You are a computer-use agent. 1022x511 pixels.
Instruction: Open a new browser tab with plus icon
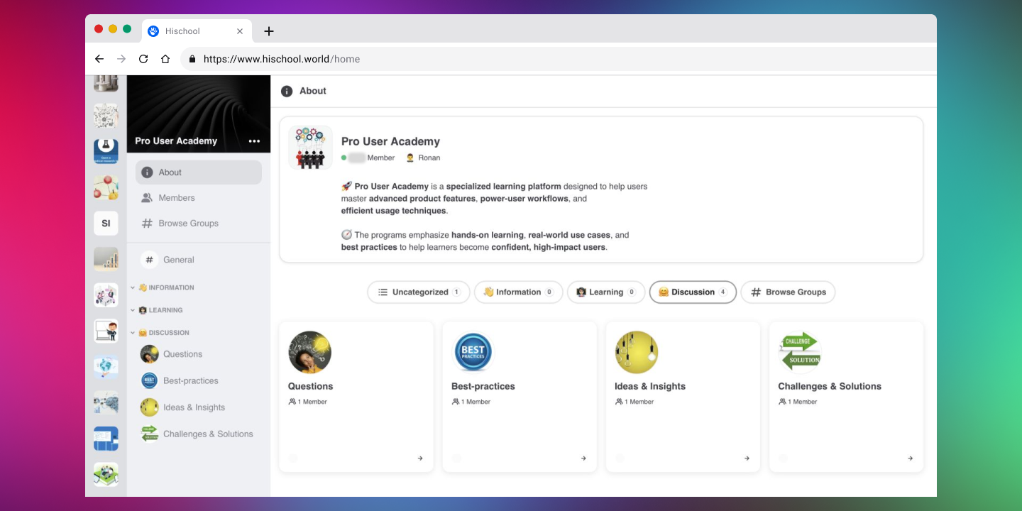tap(268, 31)
